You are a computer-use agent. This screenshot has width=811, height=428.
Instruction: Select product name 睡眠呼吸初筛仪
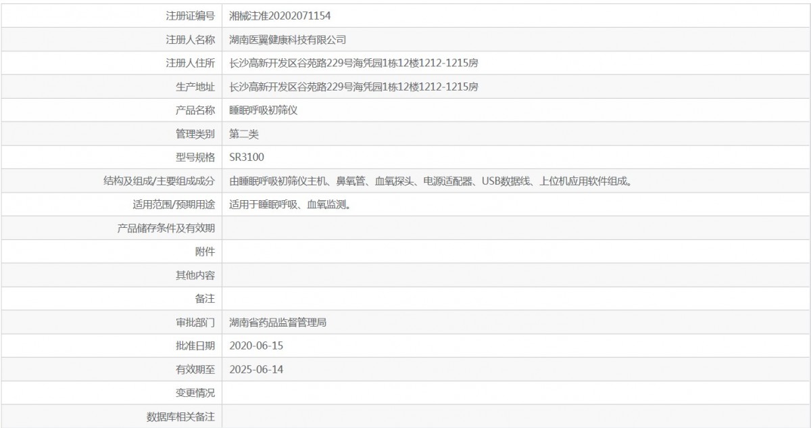click(264, 110)
